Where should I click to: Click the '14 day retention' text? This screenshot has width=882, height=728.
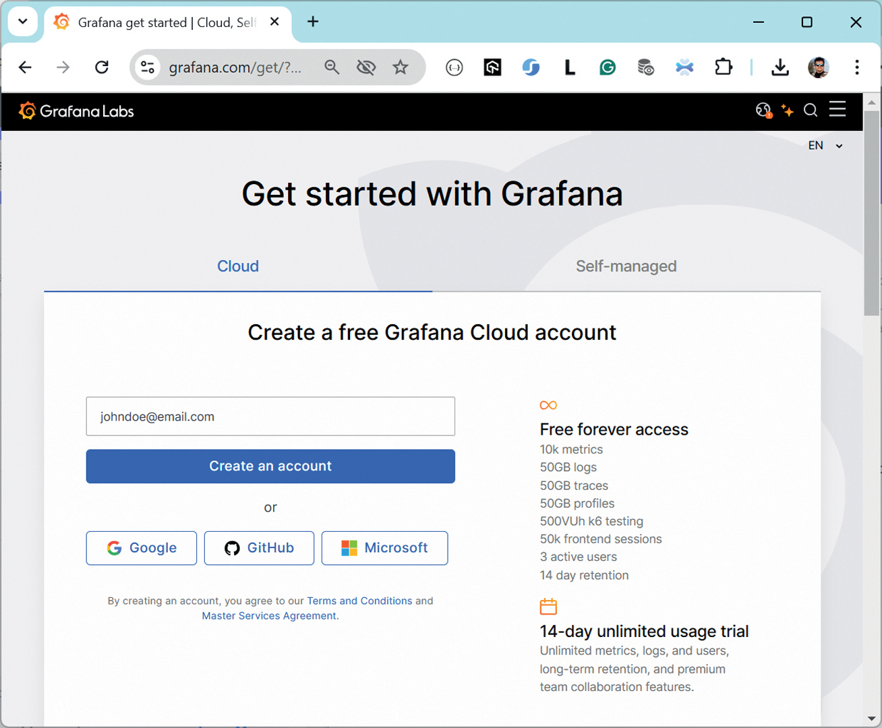tap(584, 575)
